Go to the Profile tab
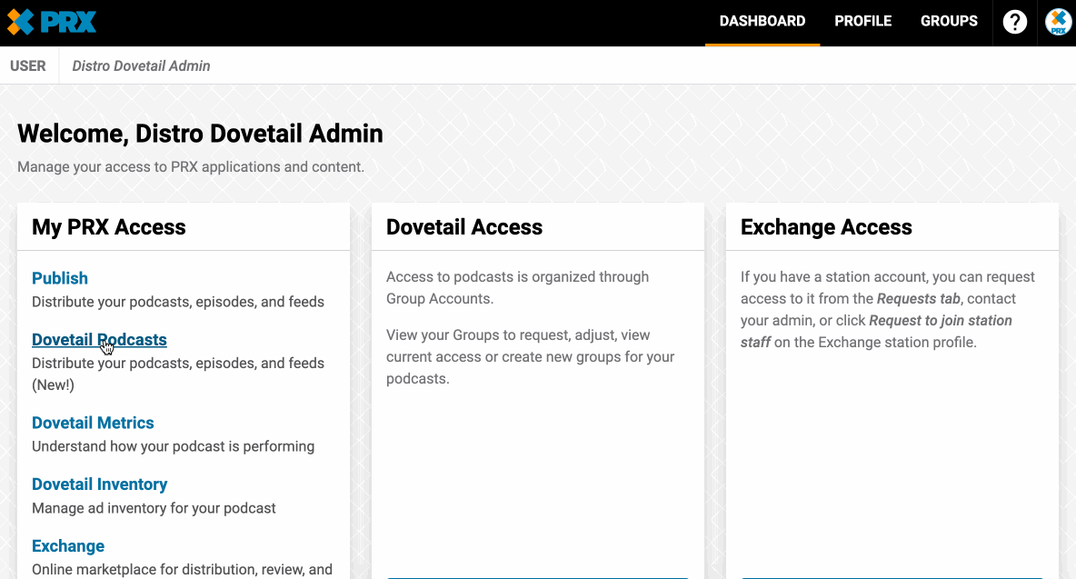The height and width of the screenshot is (579, 1076). 862,21
